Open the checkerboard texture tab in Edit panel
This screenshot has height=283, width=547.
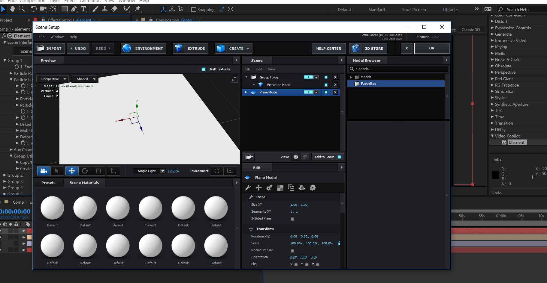[280, 188]
